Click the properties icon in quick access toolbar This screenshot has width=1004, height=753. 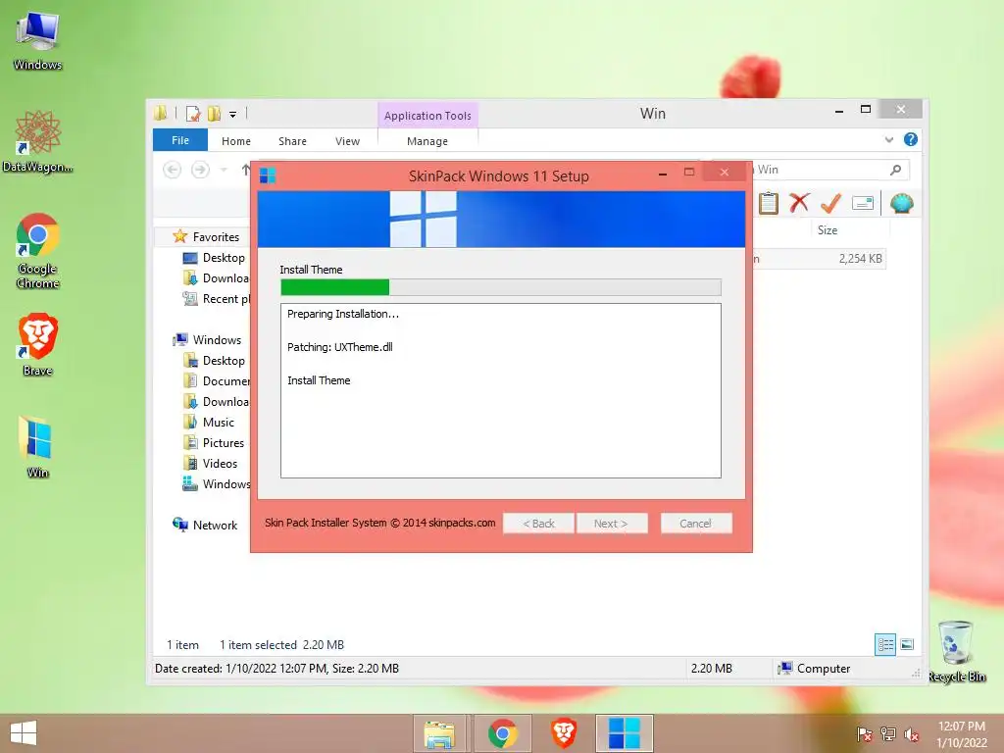point(193,114)
